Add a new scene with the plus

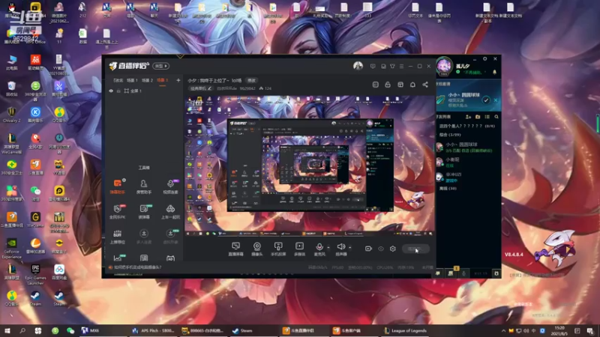click(178, 80)
